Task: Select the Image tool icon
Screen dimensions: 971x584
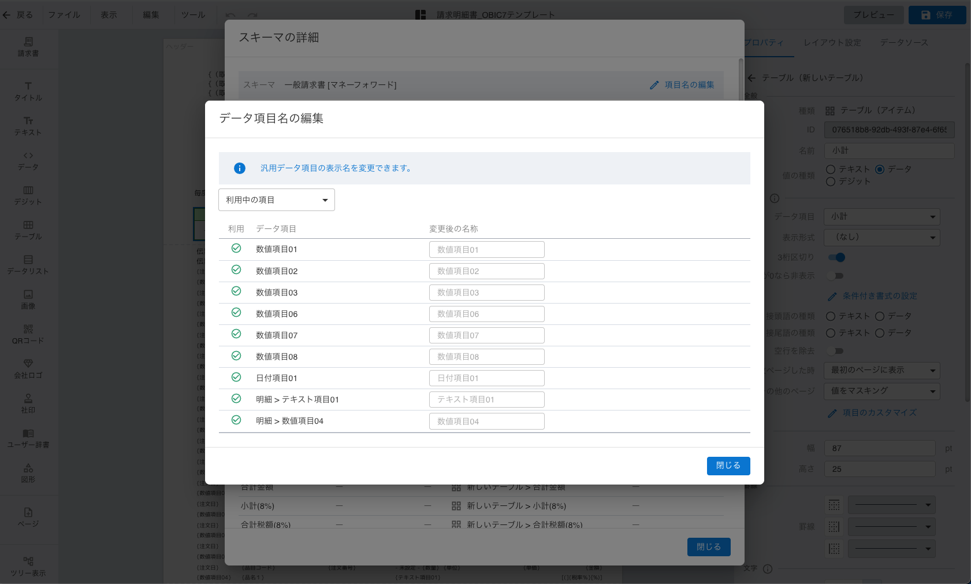Action: point(28,295)
